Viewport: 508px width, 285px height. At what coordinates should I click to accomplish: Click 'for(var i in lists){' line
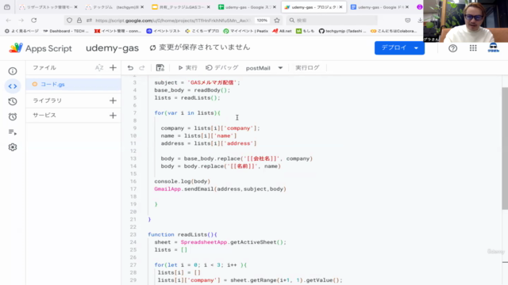point(187,113)
